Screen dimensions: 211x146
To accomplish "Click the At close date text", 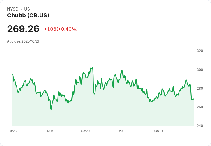I will pyautogui.click(x=23, y=41).
